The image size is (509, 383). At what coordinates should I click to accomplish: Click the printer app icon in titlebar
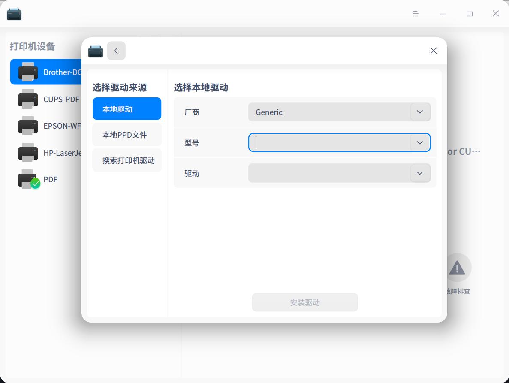14,13
